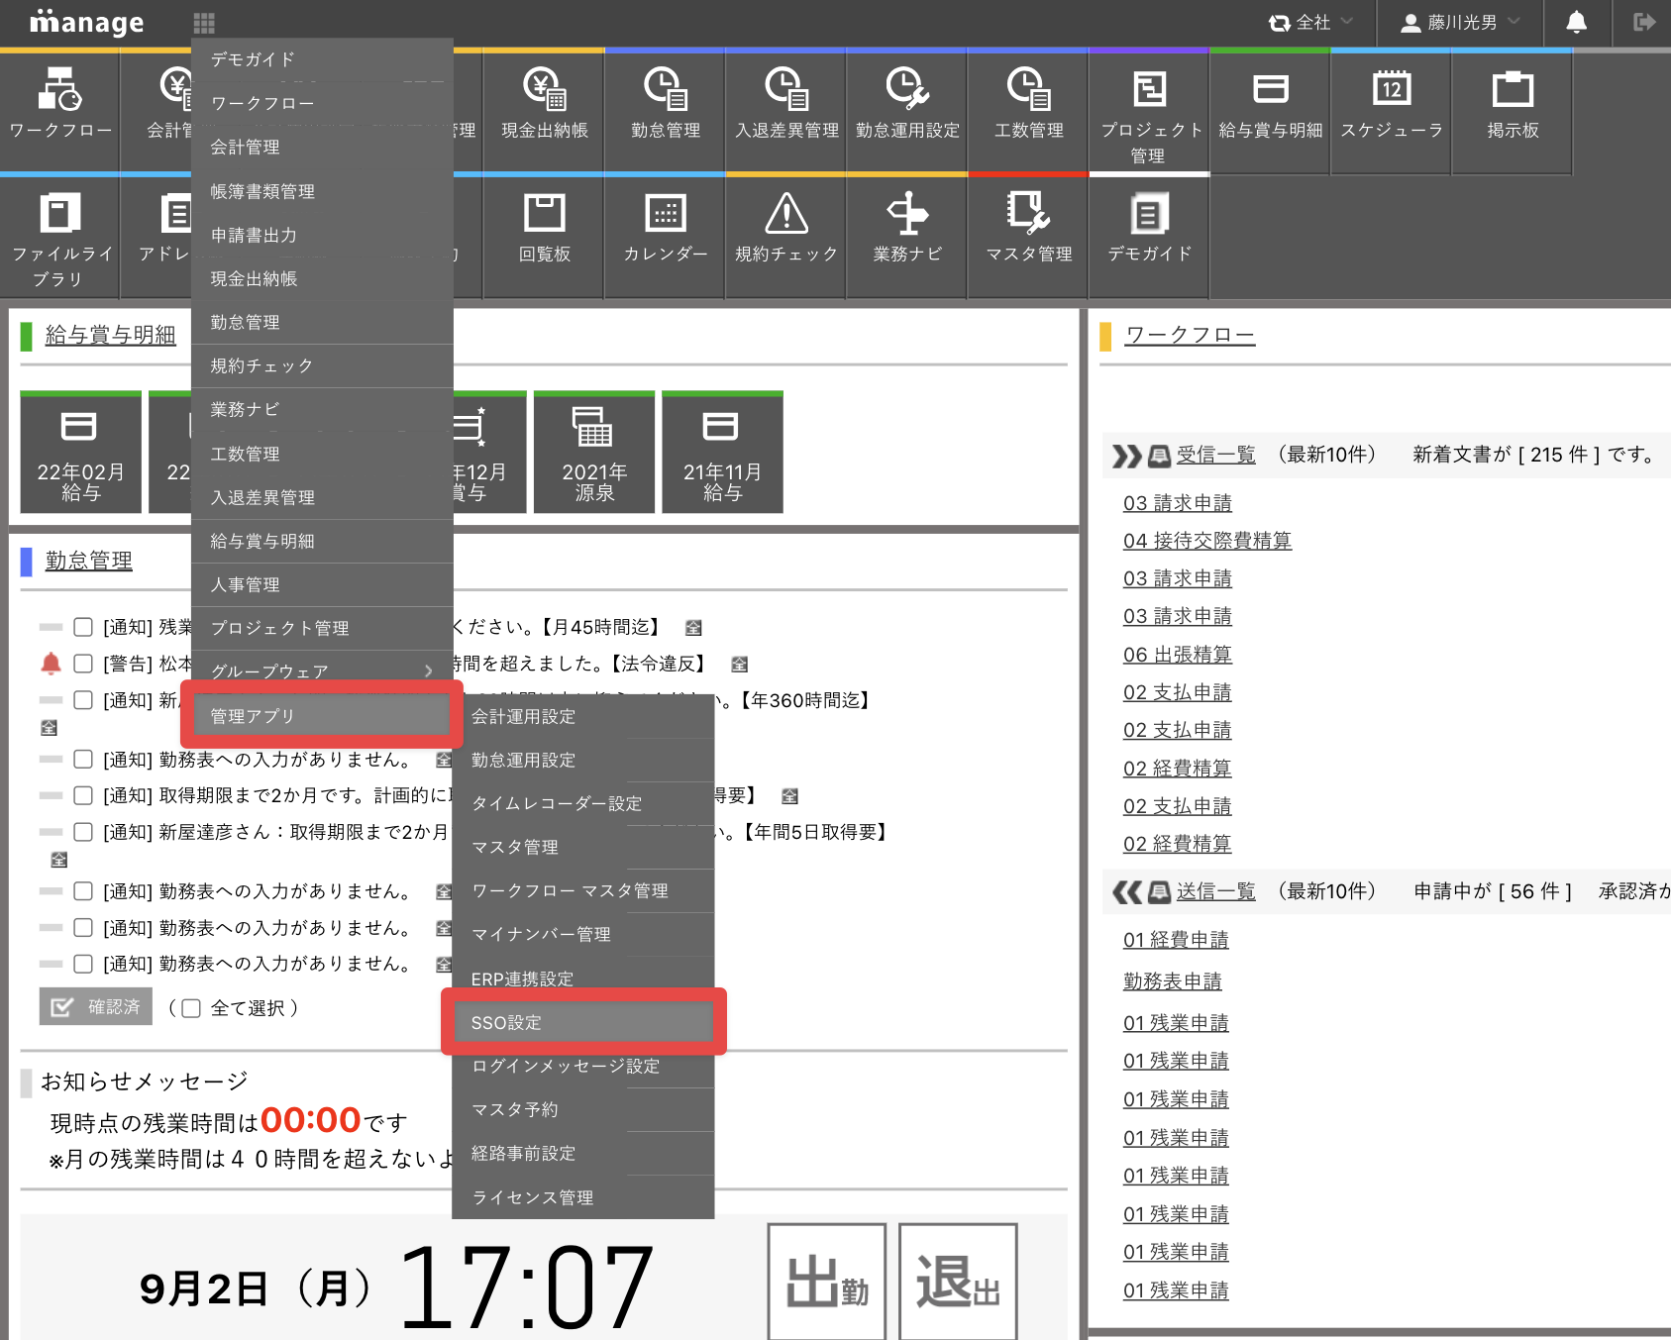Open the ファイルライブラリ tile
This screenshot has height=1340, width=1671.
60,238
